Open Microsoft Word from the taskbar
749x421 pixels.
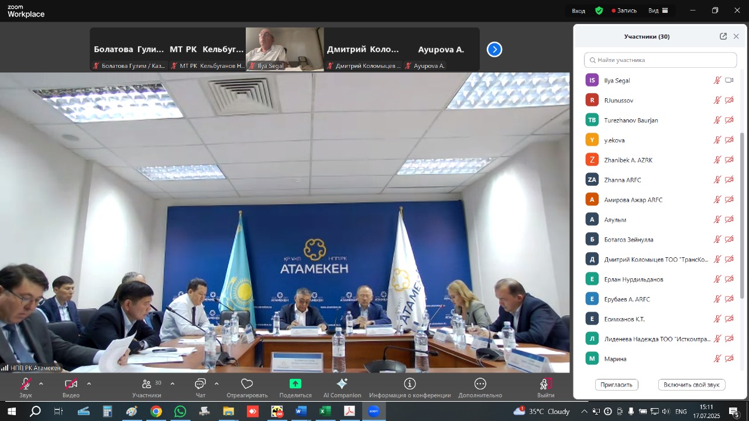pos(301,412)
